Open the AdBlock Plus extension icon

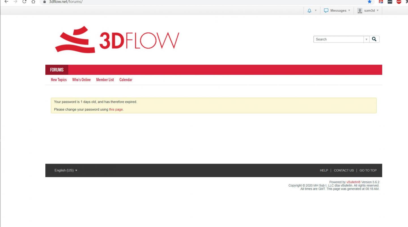click(399, 2)
